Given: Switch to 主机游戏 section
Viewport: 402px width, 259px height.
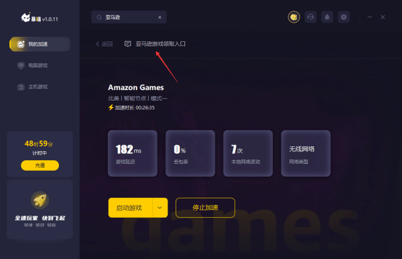Looking at the screenshot, I should point(33,87).
